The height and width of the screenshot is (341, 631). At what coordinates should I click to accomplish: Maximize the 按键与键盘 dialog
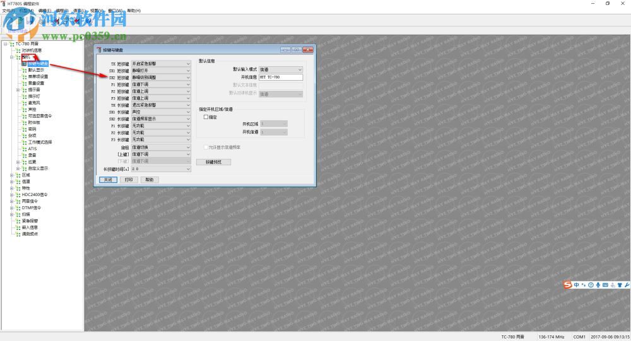(x=297, y=50)
